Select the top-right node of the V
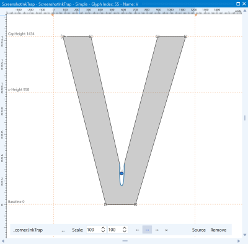The image size is (248, 244). [x=185, y=37]
